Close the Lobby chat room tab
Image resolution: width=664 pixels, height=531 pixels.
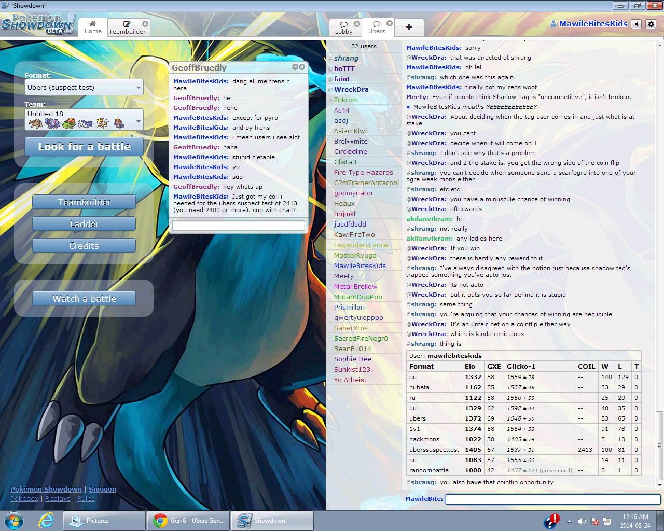coord(357,24)
